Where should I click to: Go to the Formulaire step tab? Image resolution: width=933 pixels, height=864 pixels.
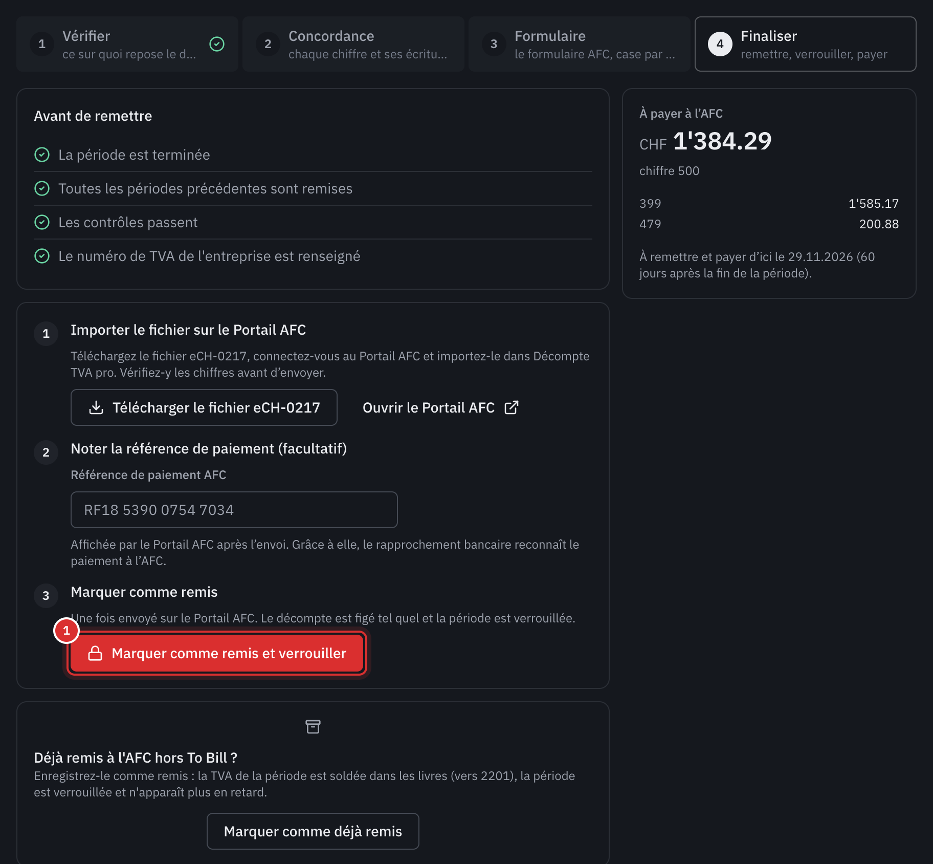pyautogui.click(x=580, y=44)
